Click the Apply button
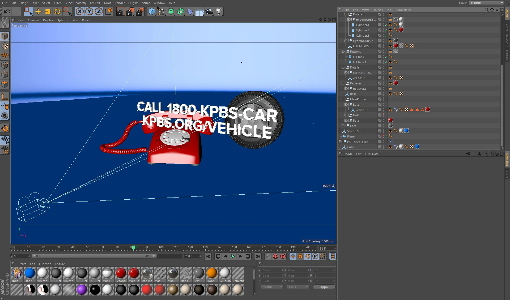 [324, 287]
